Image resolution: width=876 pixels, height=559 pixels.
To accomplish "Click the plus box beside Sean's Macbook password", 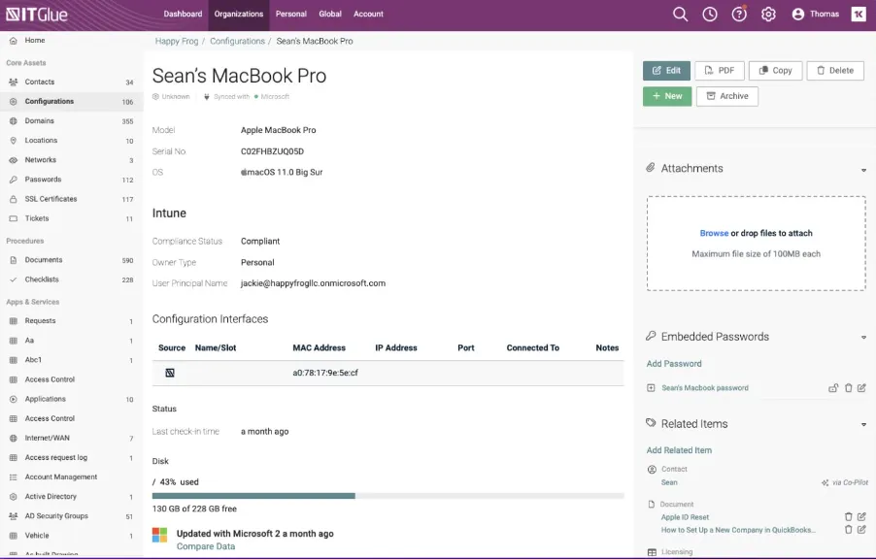I will coord(651,388).
